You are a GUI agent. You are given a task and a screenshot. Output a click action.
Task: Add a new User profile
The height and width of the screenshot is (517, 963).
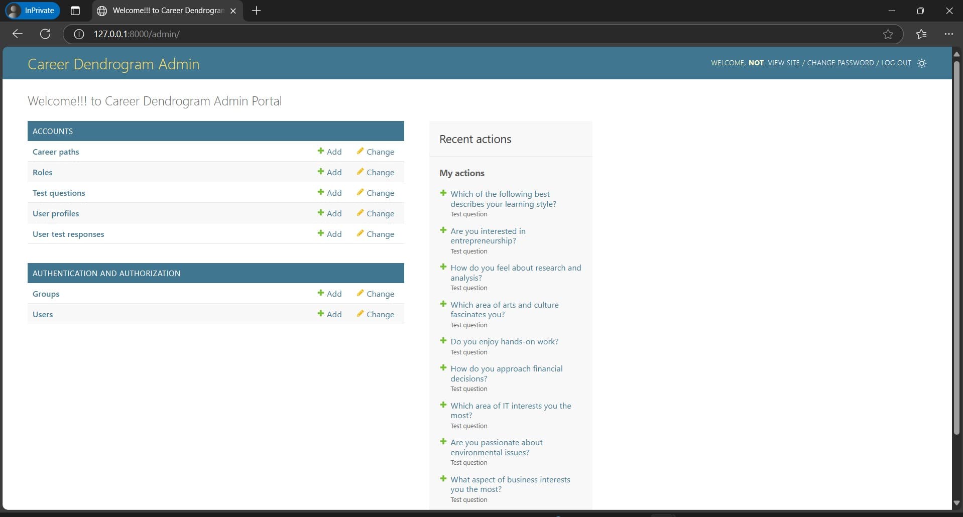[329, 213]
